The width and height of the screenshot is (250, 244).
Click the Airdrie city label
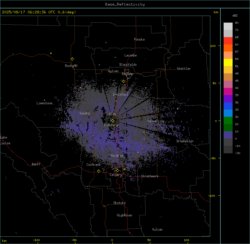(117, 156)
